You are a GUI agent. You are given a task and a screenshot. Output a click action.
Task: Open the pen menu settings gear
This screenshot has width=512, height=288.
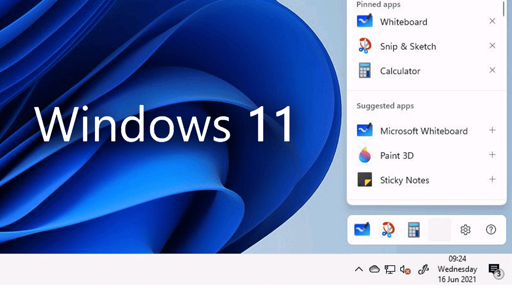pyautogui.click(x=466, y=230)
